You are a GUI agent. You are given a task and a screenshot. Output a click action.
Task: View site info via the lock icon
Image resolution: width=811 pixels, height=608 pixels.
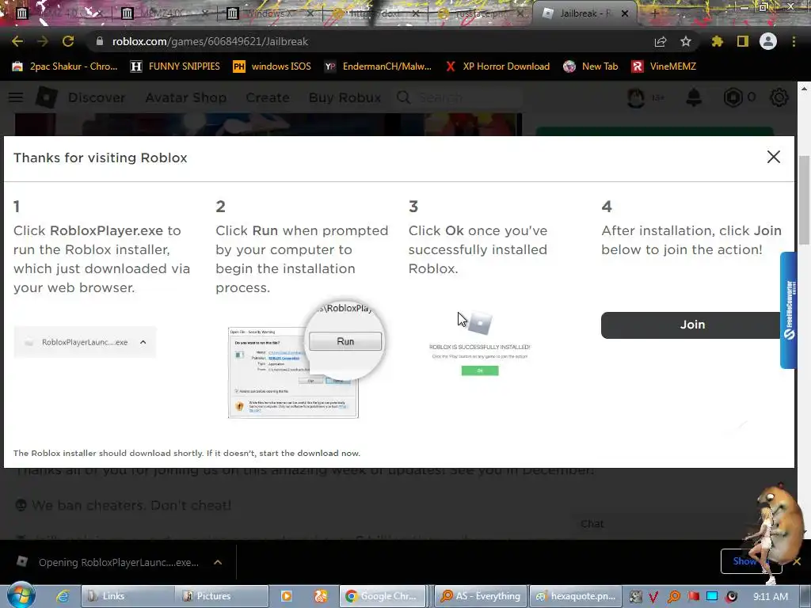click(x=99, y=41)
